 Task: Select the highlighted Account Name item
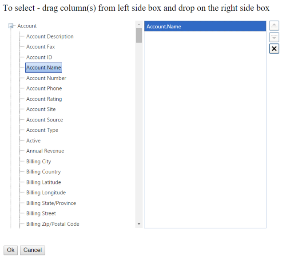[44, 67]
